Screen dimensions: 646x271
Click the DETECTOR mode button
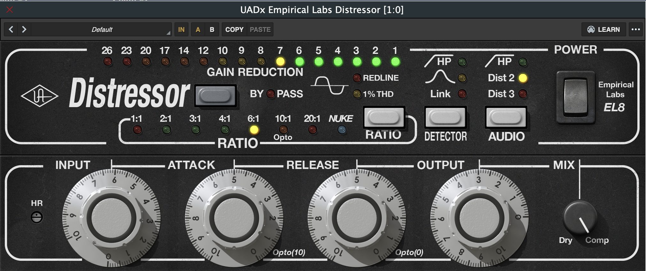pyautogui.click(x=445, y=118)
